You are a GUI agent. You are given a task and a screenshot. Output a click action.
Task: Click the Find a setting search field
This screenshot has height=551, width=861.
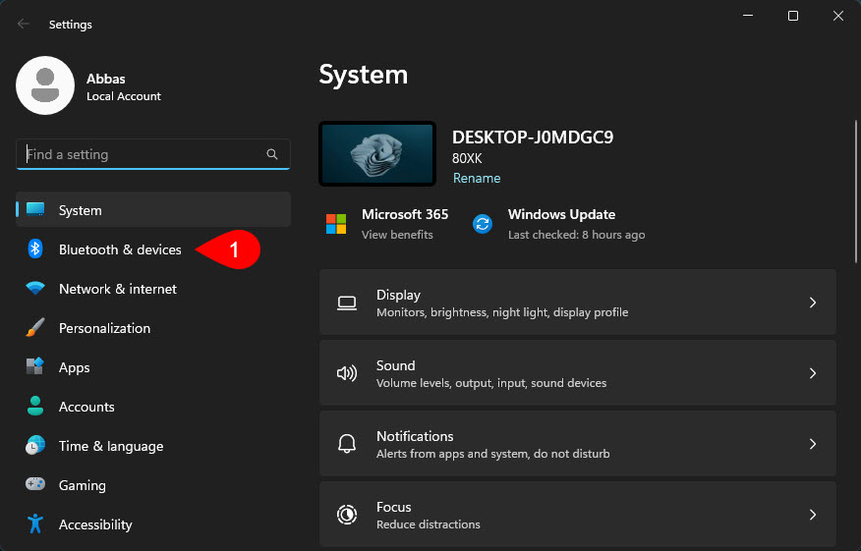click(x=143, y=154)
